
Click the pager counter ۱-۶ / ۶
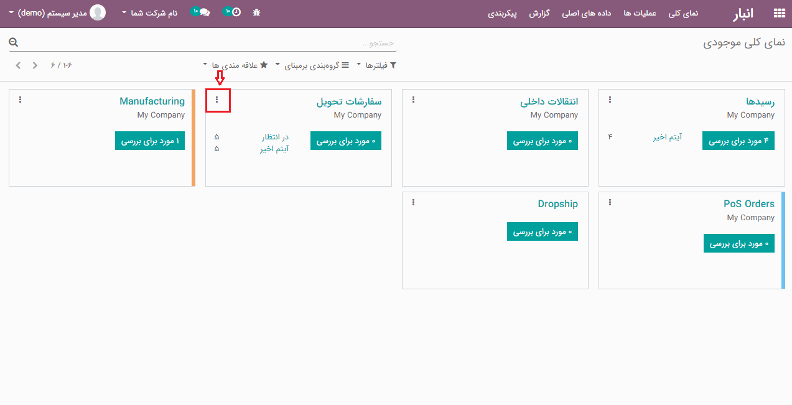pos(62,65)
